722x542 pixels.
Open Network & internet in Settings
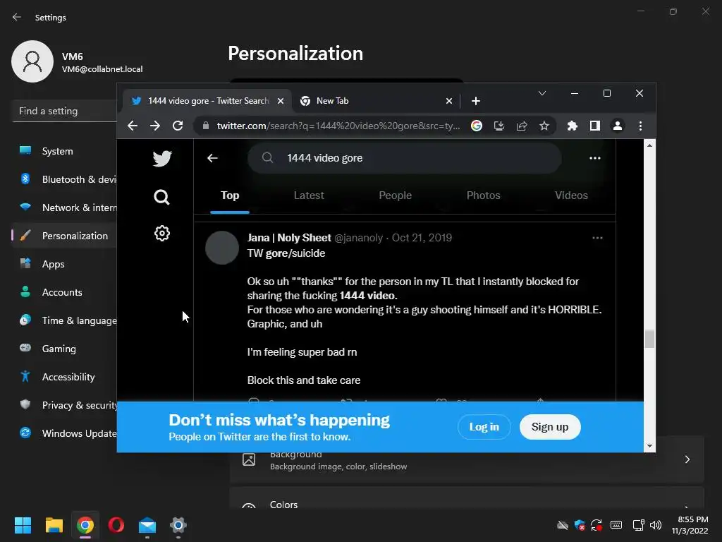(64, 207)
